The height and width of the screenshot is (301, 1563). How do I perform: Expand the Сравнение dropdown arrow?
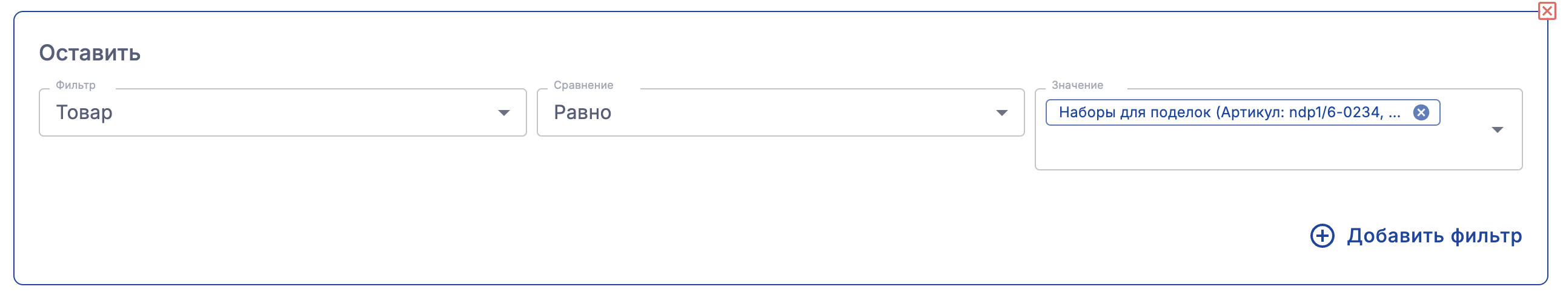[1002, 112]
